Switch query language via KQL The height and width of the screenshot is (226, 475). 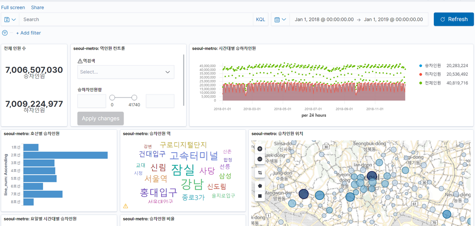(x=261, y=19)
